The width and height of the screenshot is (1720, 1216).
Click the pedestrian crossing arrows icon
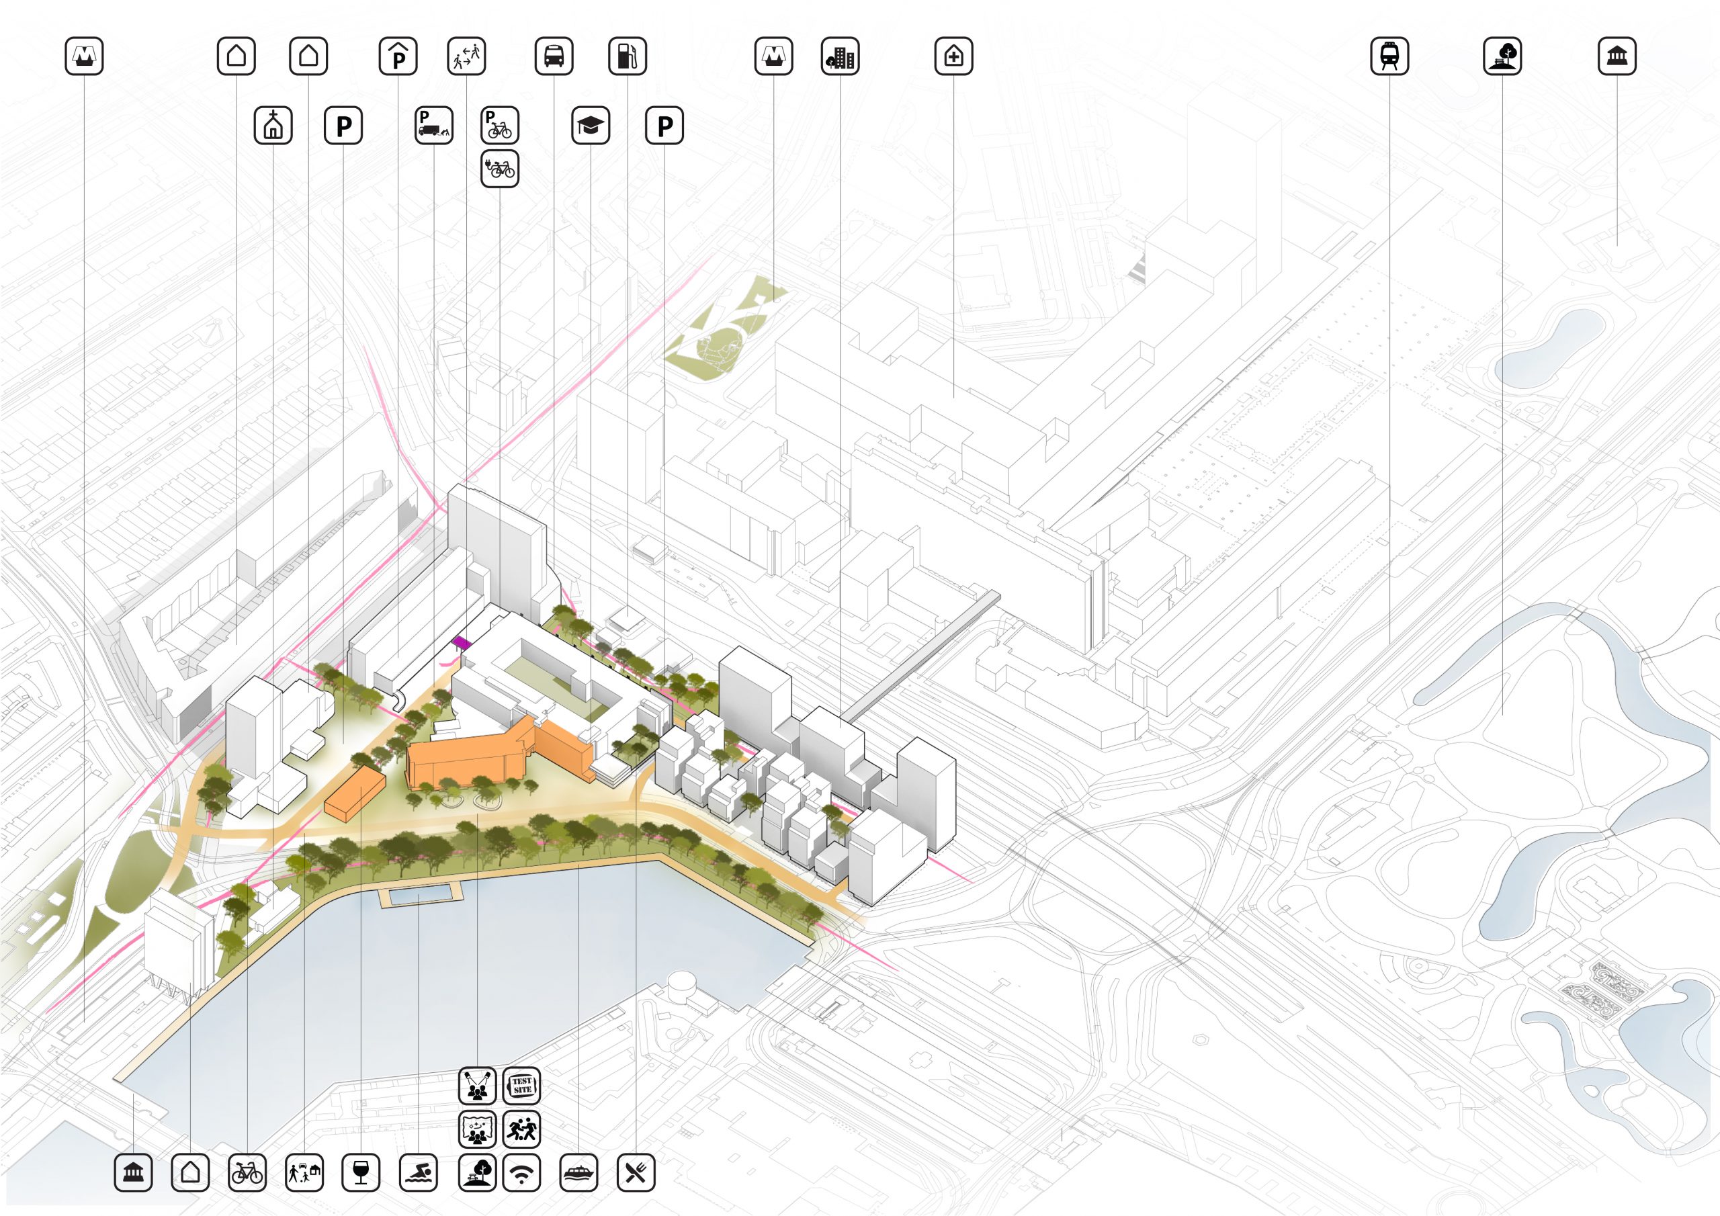click(x=467, y=56)
